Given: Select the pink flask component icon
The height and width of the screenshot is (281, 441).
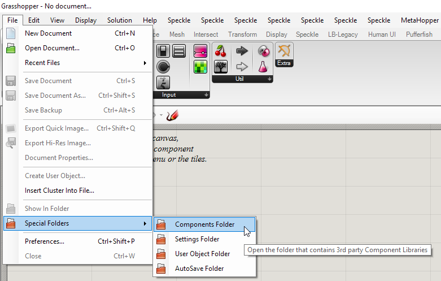Looking at the screenshot, I should pos(263,67).
